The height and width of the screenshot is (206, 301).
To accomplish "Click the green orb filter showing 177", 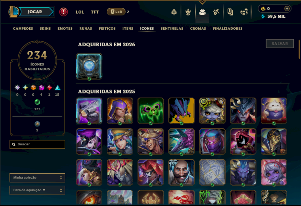I will (x=37, y=102).
